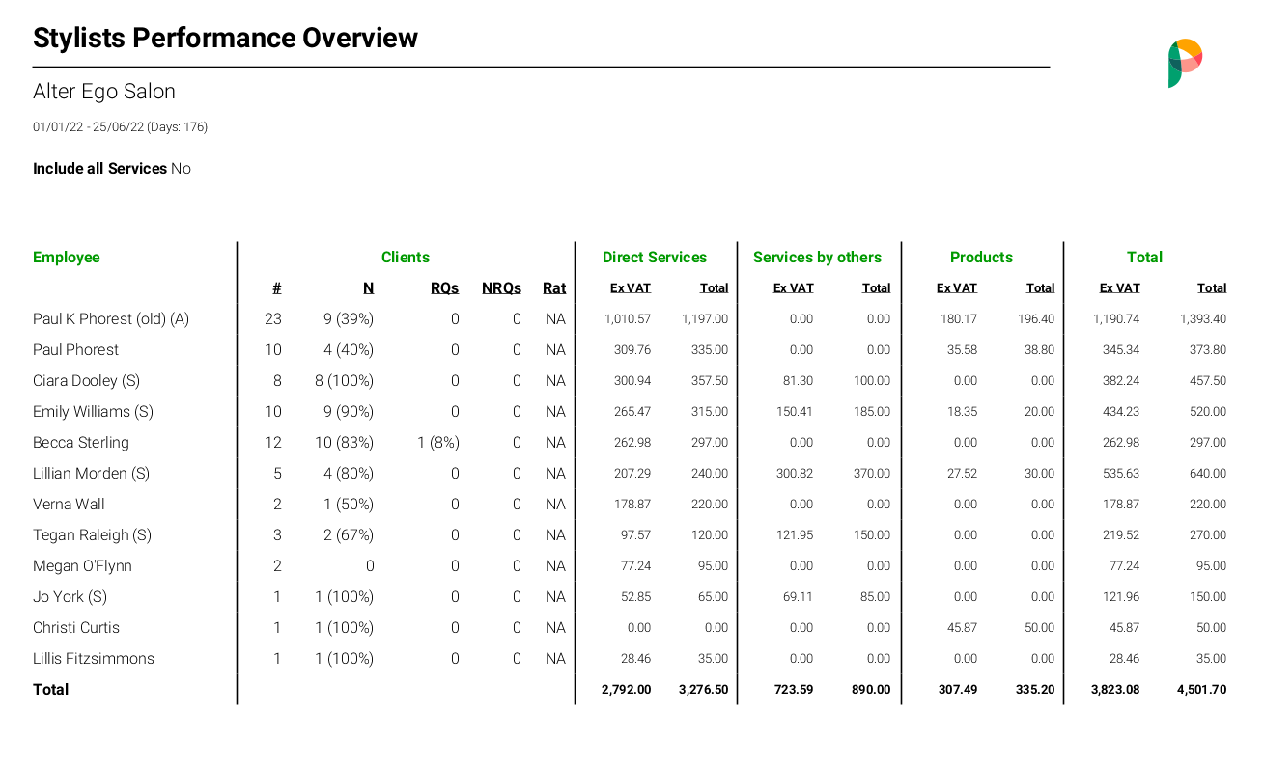Screen dimensions: 1264x766
Task: Click the 307.49 products grand total
Action: tap(958, 690)
